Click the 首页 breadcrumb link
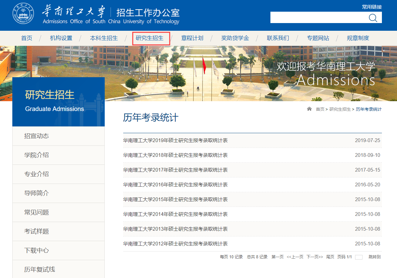This screenshot has width=397, height=278. [320, 109]
